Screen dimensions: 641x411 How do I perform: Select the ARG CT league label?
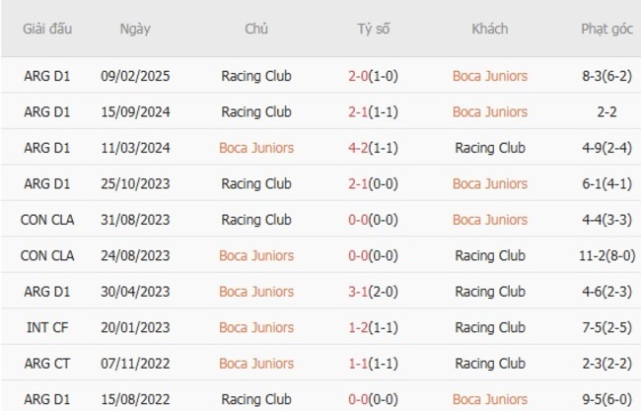(x=47, y=364)
